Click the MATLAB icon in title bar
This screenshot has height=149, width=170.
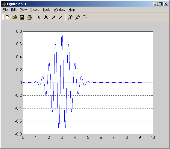click(4, 4)
